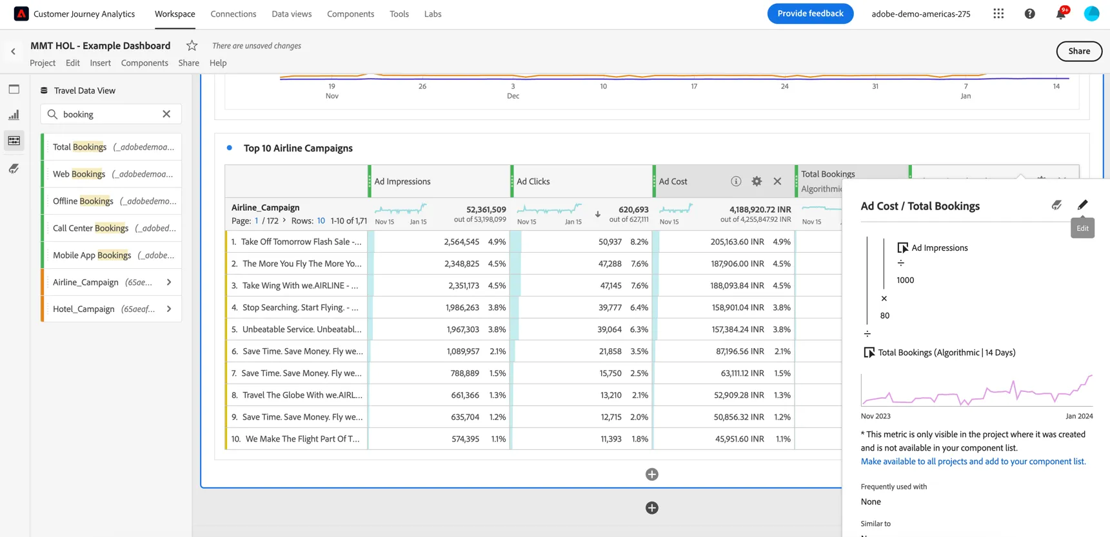This screenshot has height=537, width=1110.
Task: Clear the booking search text
Action: click(x=166, y=114)
